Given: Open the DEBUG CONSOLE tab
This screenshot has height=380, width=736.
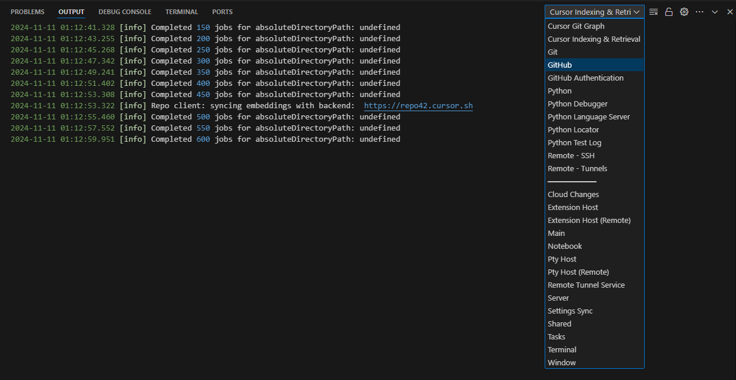Looking at the screenshot, I should (x=125, y=11).
